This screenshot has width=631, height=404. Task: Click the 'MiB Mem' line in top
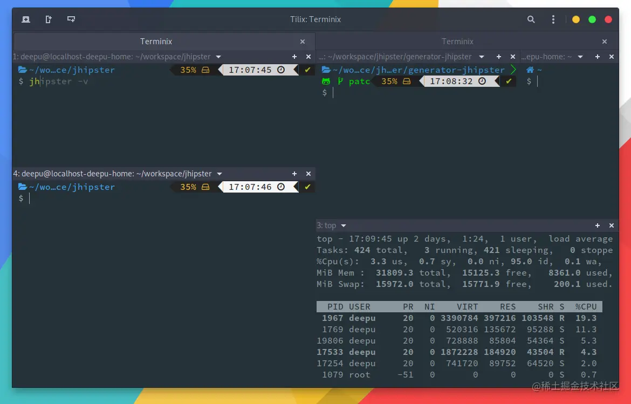pos(465,273)
